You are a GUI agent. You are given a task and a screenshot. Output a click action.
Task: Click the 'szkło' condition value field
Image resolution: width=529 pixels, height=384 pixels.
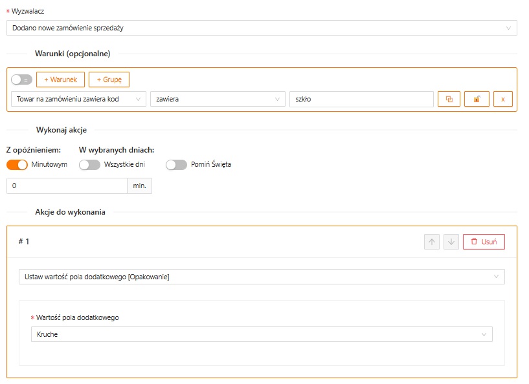coord(361,99)
